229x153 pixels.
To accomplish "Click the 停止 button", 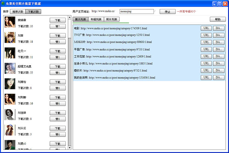I will pyautogui.click(x=167, y=12).
